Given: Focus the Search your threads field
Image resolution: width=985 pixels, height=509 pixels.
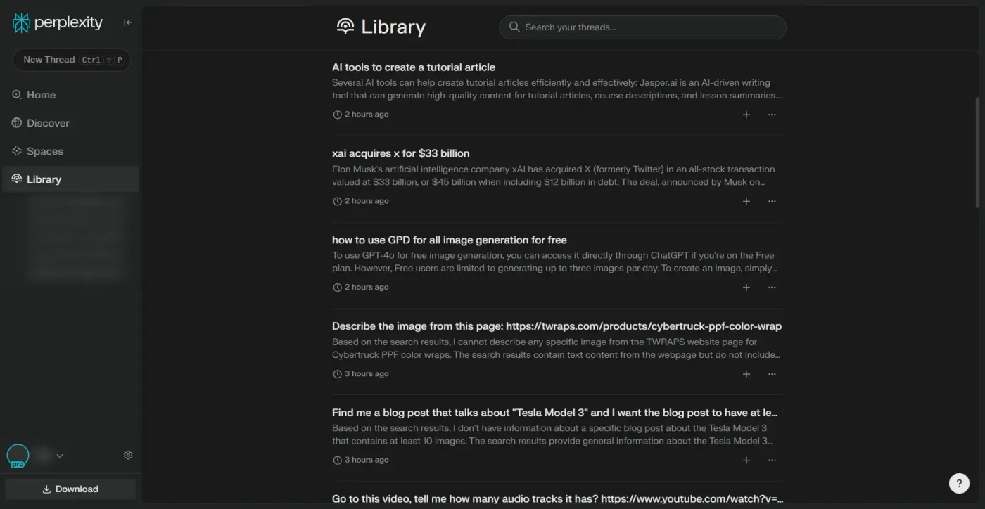Looking at the screenshot, I should click(642, 27).
